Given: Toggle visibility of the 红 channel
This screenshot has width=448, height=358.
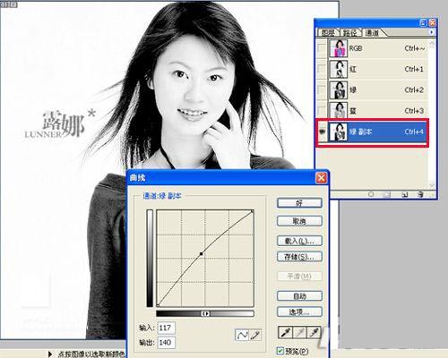Looking at the screenshot, I should pos(323,69).
